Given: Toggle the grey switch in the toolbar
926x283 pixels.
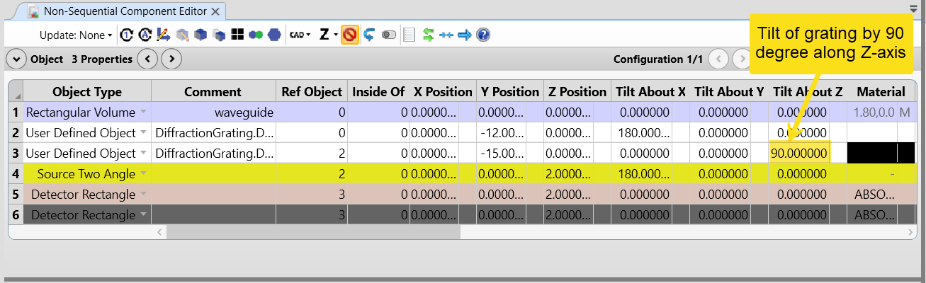Looking at the screenshot, I should 388,35.
